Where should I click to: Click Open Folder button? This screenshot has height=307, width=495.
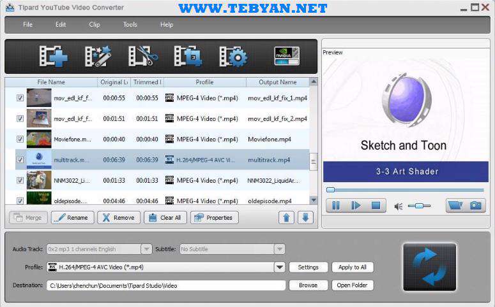353,285
